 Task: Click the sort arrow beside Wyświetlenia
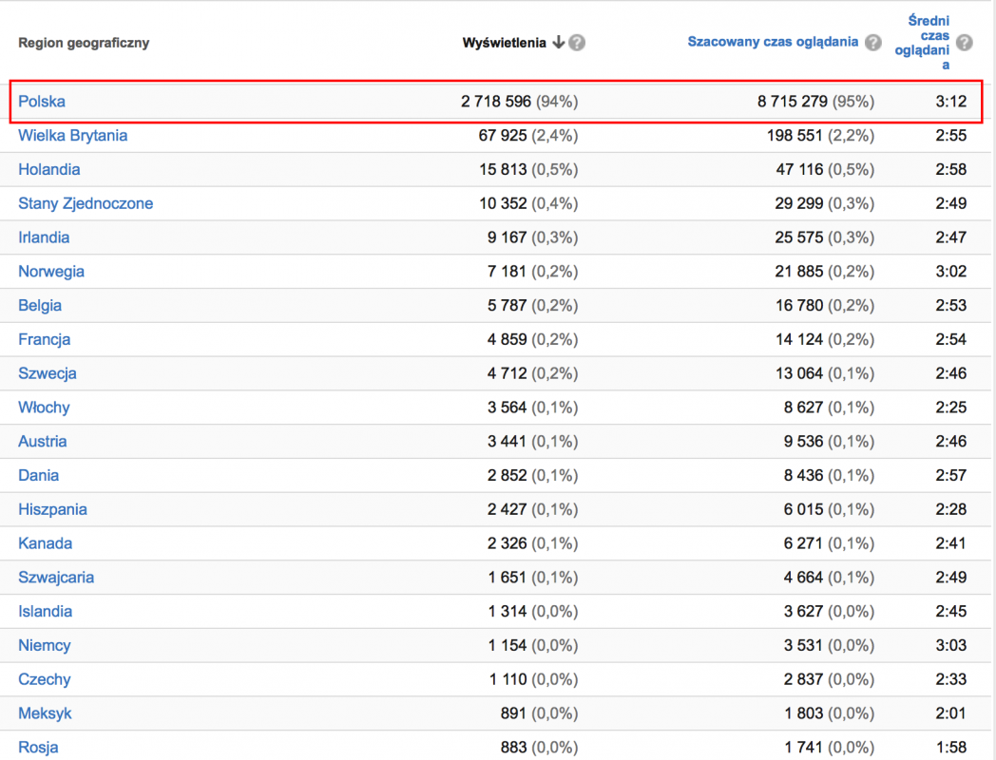(558, 43)
